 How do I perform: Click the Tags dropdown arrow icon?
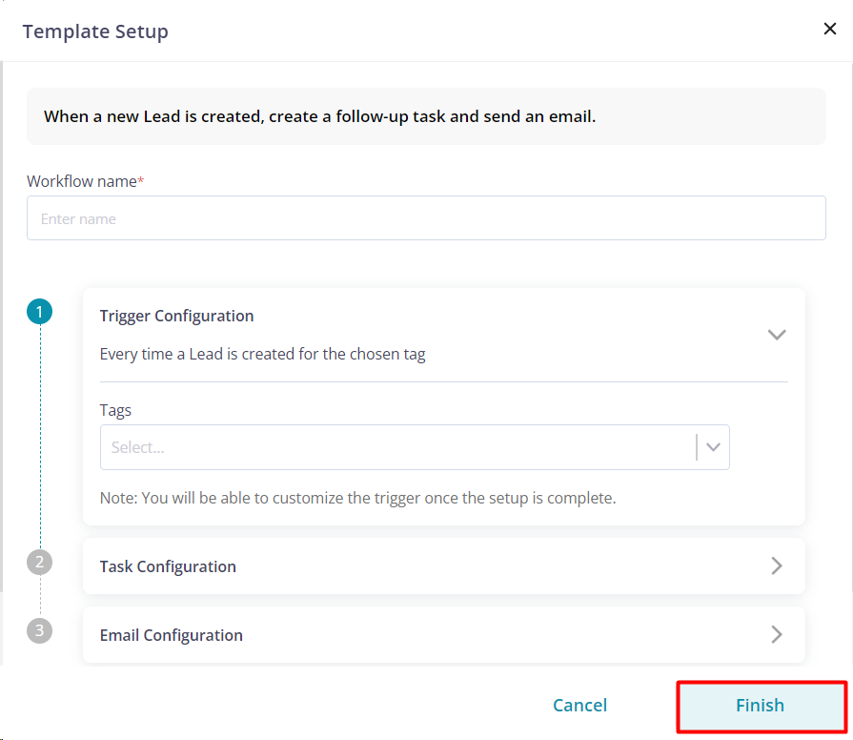click(713, 447)
